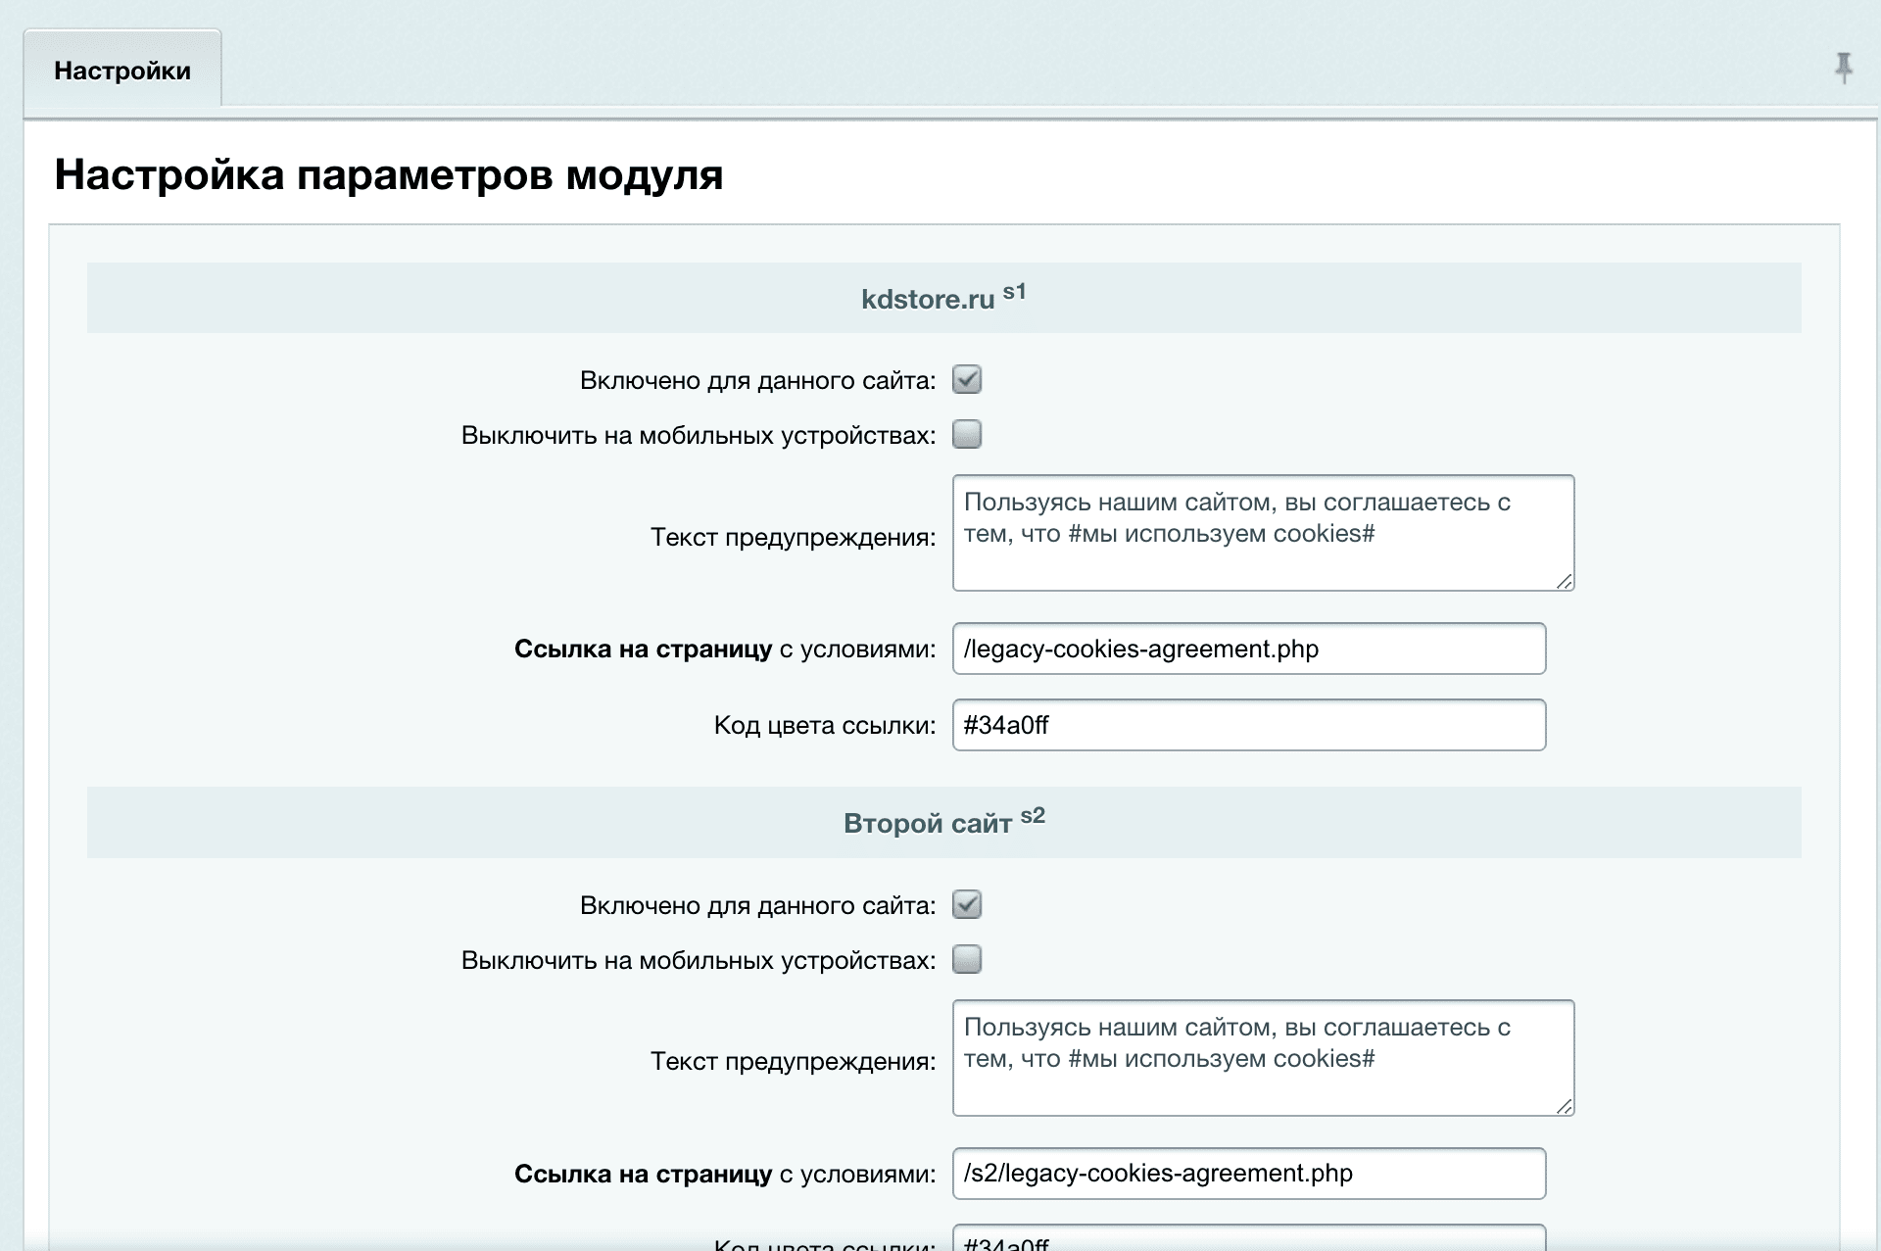Click 'Ссылка на страницу' label for kdstore.ru
Viewport: 1881px width, 1251px height.
click(x=643, y=649)
